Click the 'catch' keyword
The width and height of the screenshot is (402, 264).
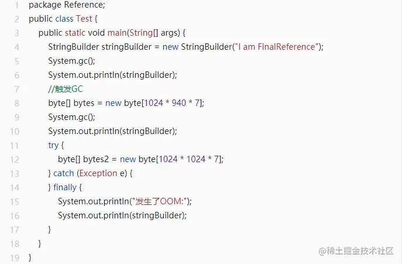[64, 173]
